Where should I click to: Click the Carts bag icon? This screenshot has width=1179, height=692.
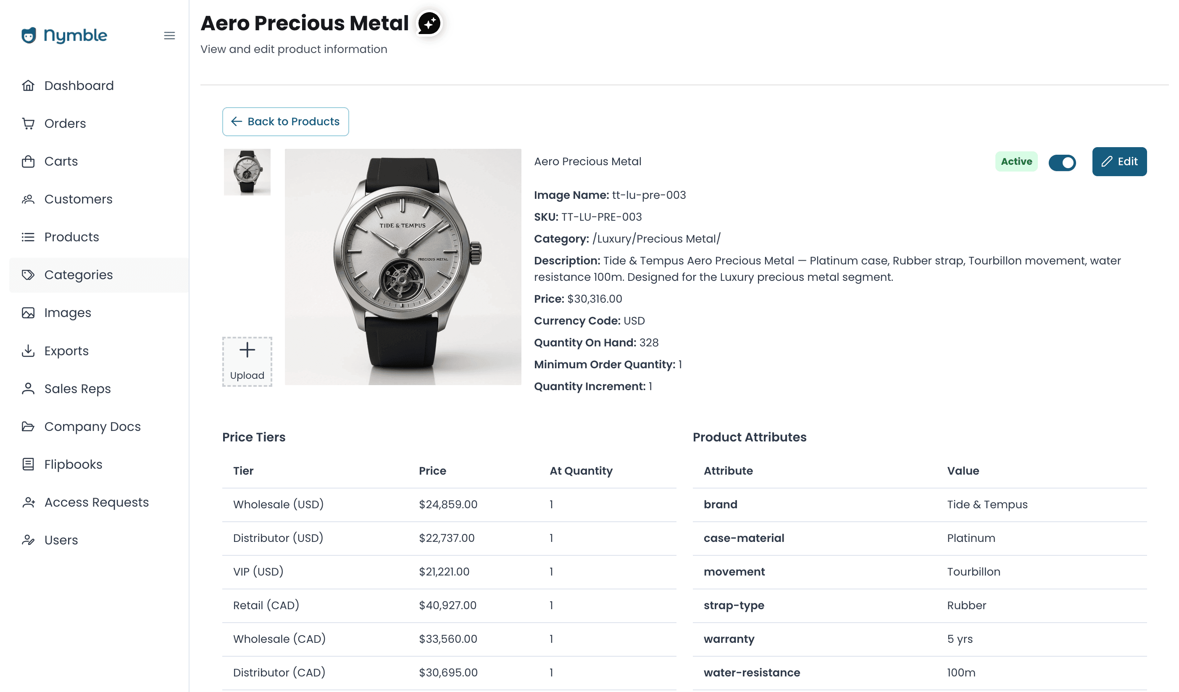tap(28, 161)
